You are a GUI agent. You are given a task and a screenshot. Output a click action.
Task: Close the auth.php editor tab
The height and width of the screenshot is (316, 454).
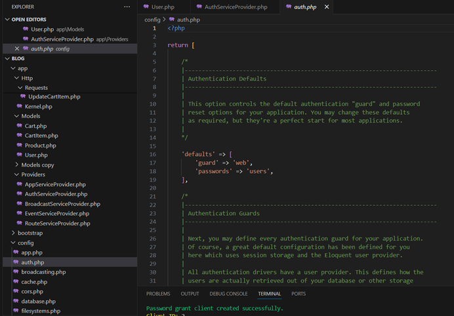(x=327, y=7)
